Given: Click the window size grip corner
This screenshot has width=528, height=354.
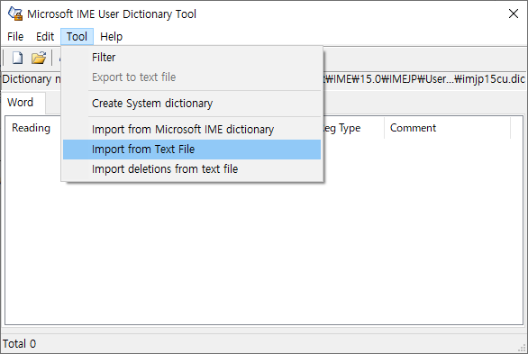Looking at the screenshot, I should click(523, 349).
